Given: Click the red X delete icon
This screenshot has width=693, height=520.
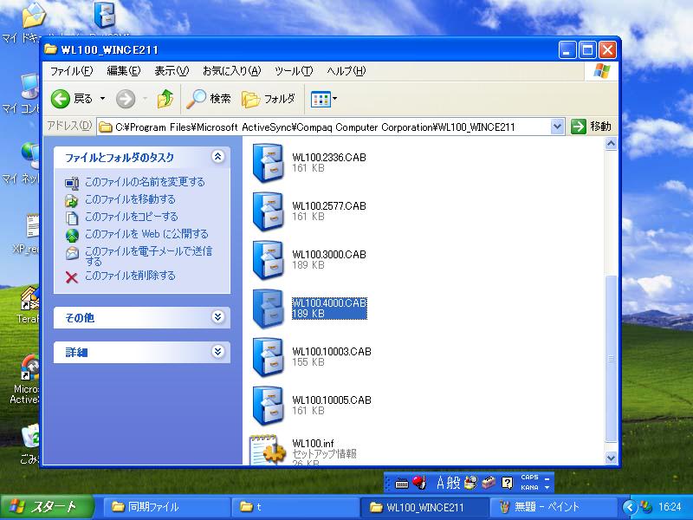Looking at the screenshot, I should point(72,277).
